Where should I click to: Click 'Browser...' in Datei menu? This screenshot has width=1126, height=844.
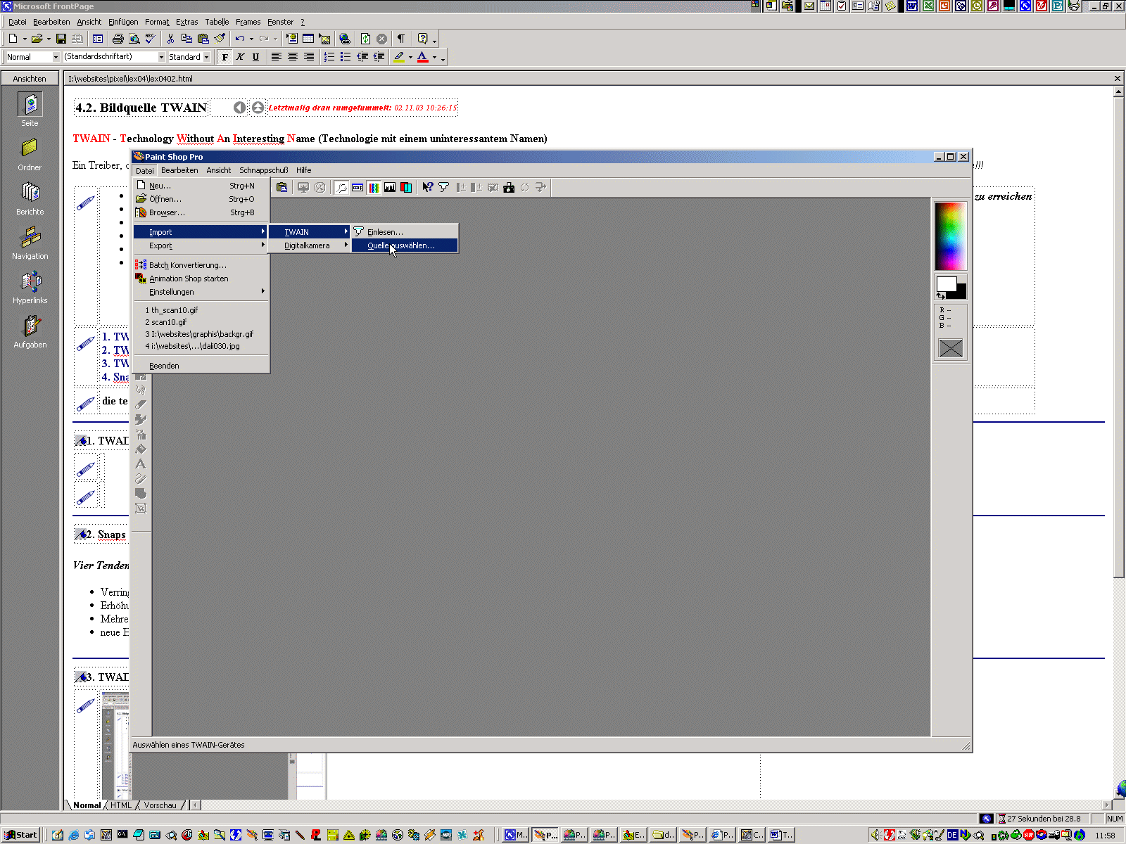coord(201,212)
